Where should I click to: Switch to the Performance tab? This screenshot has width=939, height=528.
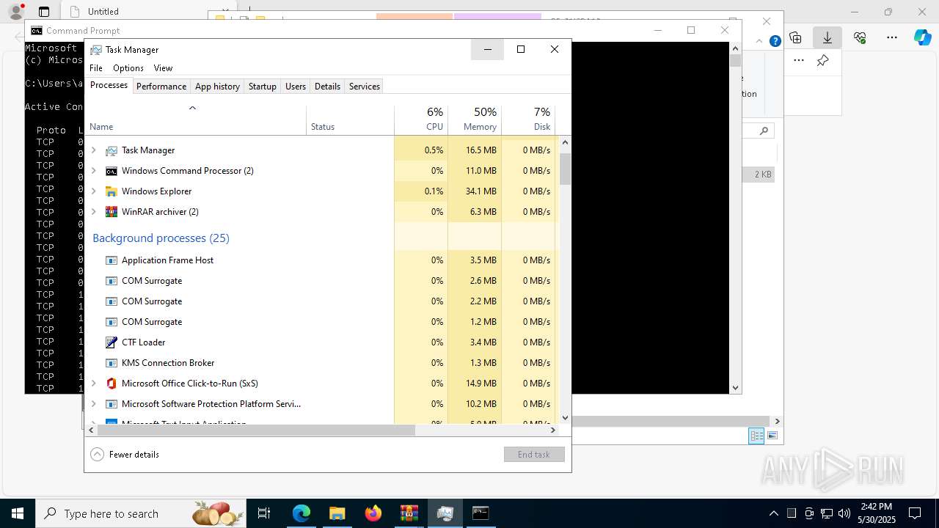(x=161, y=86)
